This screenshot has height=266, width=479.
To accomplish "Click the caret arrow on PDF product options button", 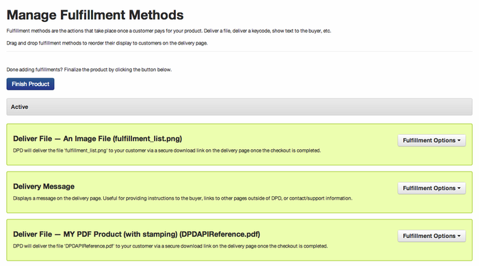I will pyautogui.click(x=459, y=236).
